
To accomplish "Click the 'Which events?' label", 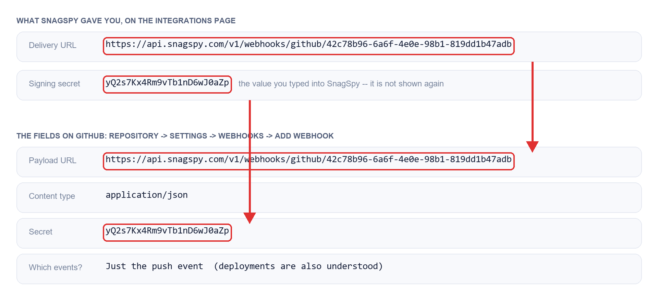I will point(56,267).
